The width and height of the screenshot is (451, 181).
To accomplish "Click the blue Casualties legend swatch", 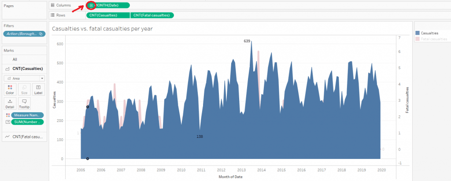I will [x=418, y=33].
